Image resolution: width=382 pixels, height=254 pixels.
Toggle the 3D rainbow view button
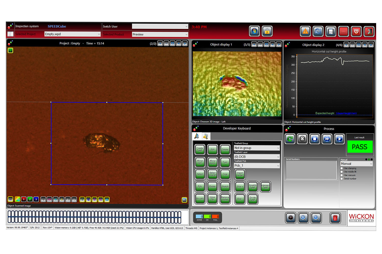point(18,199)
